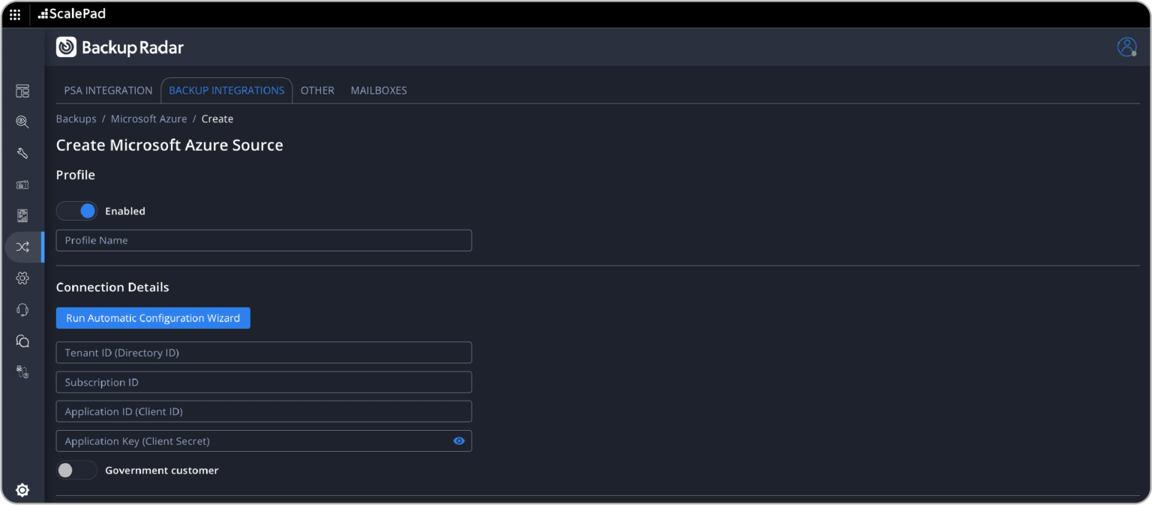This screenshot has height=505, width=1152.
Task: Open the MAILBOXES tab
Action: pyautogui.click(x=378, y=90)
